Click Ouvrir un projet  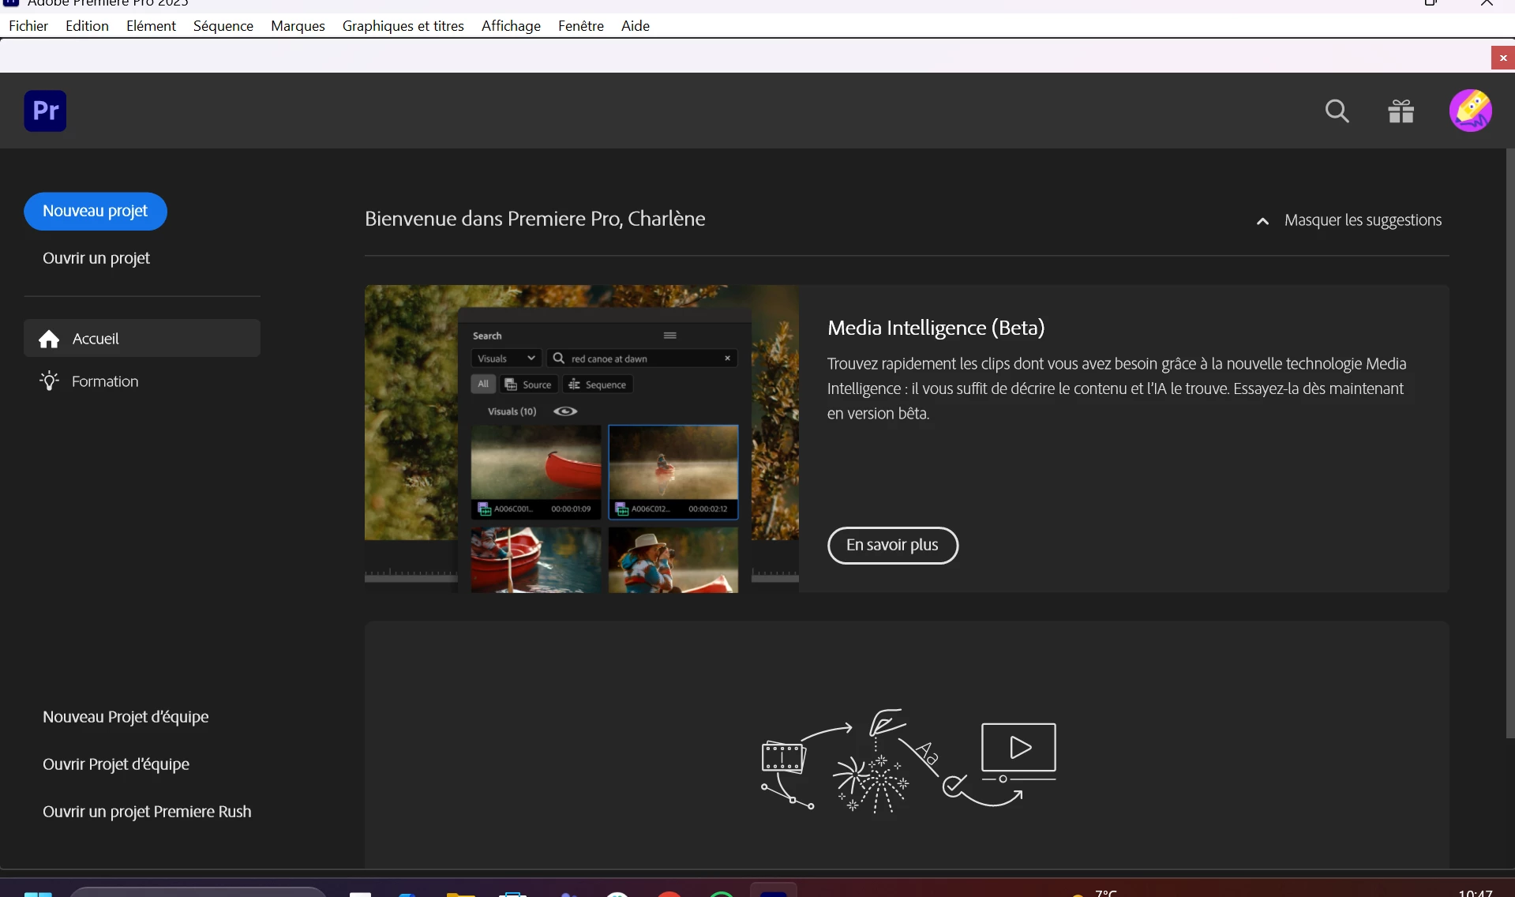pos(96,258)
